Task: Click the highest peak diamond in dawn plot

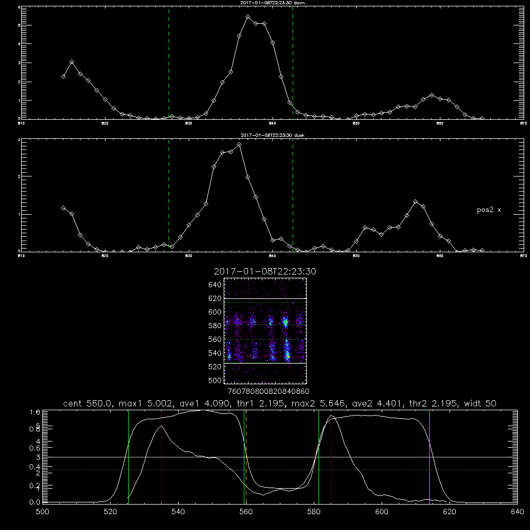Action: (x=248, y=16)
